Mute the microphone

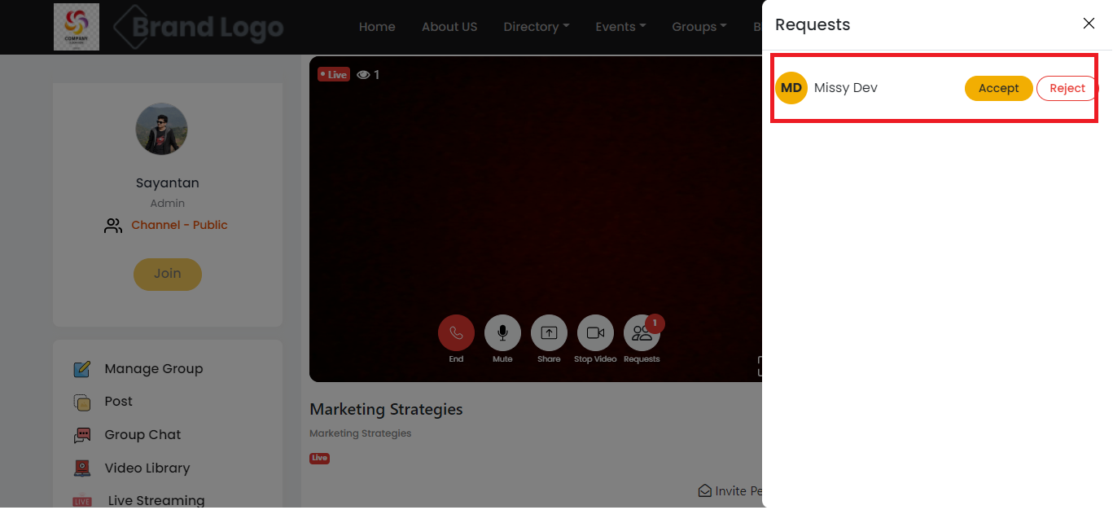502,333
